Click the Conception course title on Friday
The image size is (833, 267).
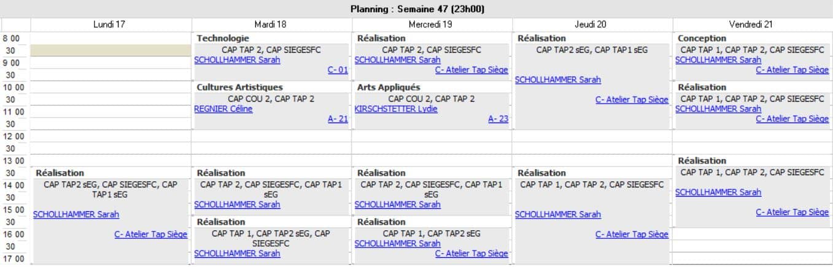(702, 39)
